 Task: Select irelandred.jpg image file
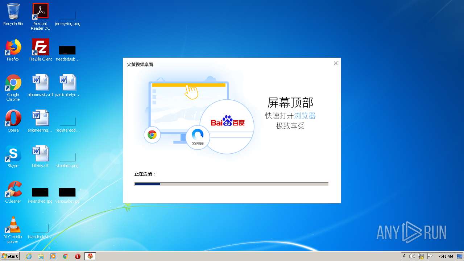[x=40, y=195]
